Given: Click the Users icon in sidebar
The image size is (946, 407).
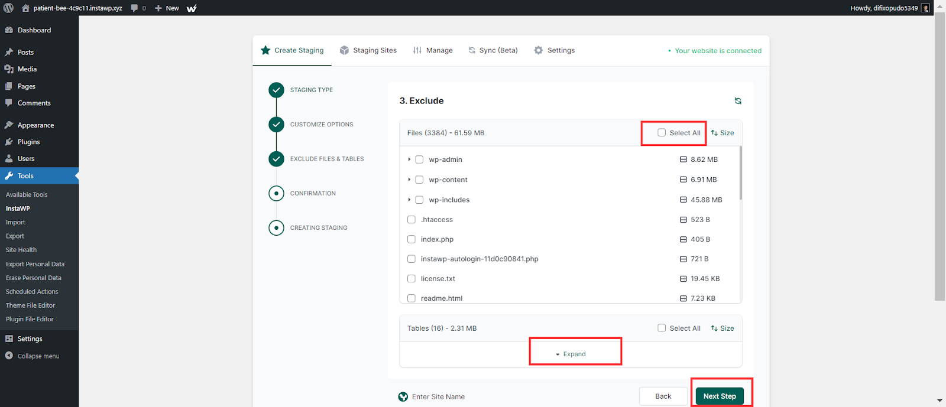Looking at the screenshot, I should [9, 158].
